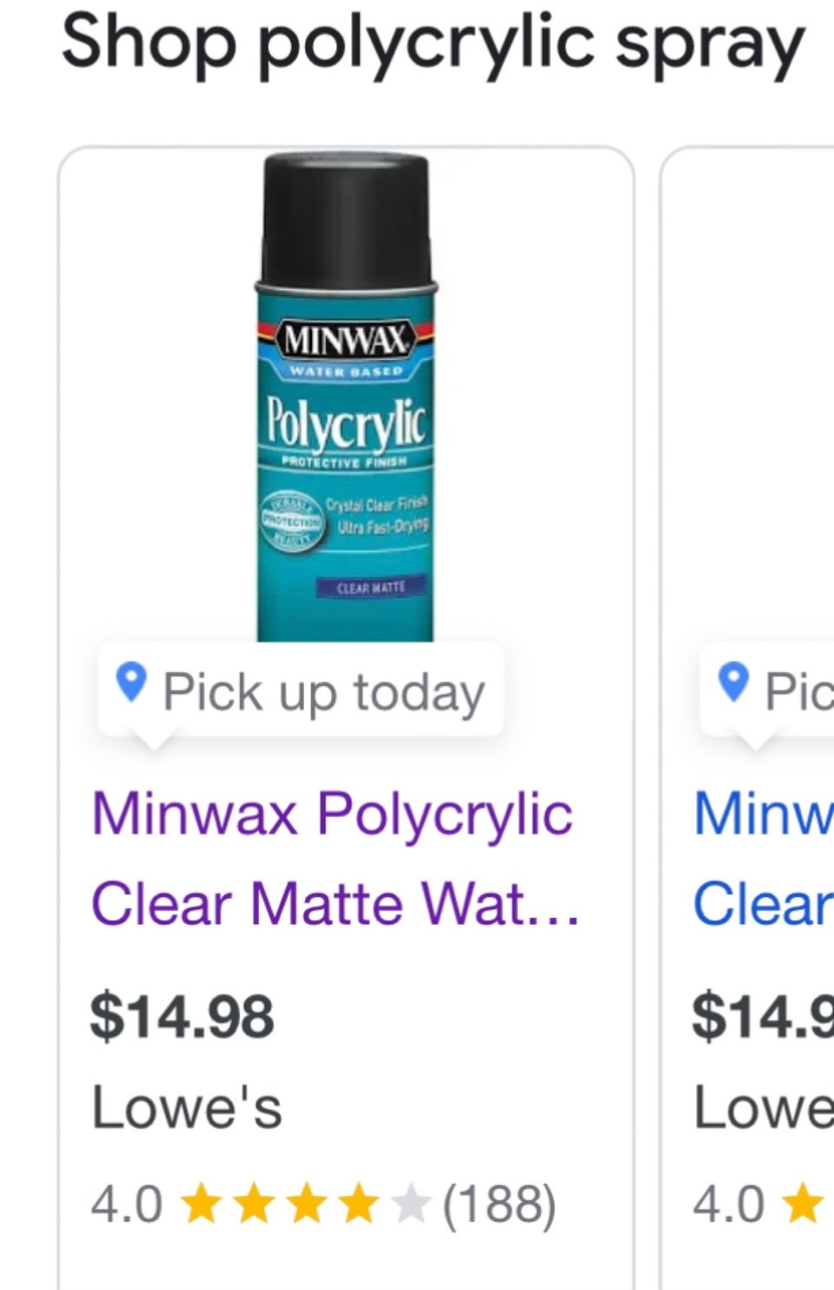The height and width of the screenshot is (1290, 834).
Task: Click the 4.0 rating number on first card
Action: 126,1204
